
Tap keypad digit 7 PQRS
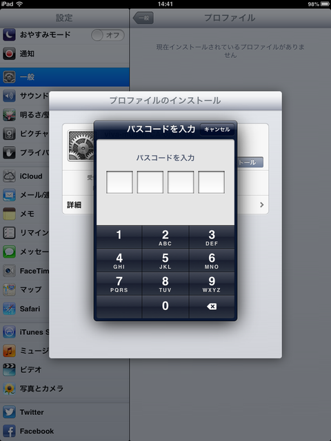119,284
